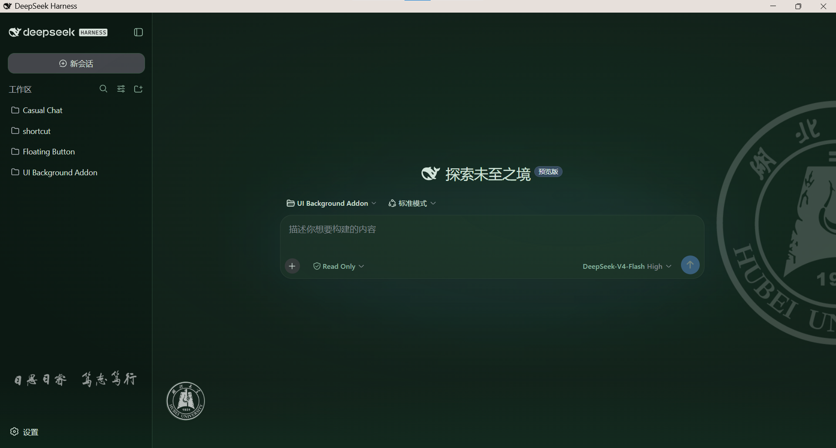The width and height of the screenshot is (836, 448).
Task: Search workspaces with the magnifier icon
Action: point(103,89)
